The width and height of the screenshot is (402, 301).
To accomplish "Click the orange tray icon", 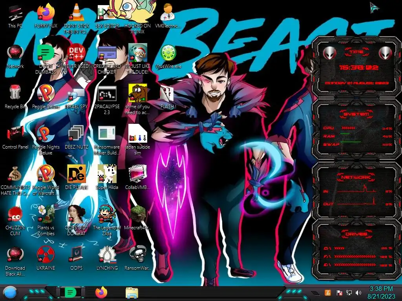I will pyautogui.click(x=327, y=292).
